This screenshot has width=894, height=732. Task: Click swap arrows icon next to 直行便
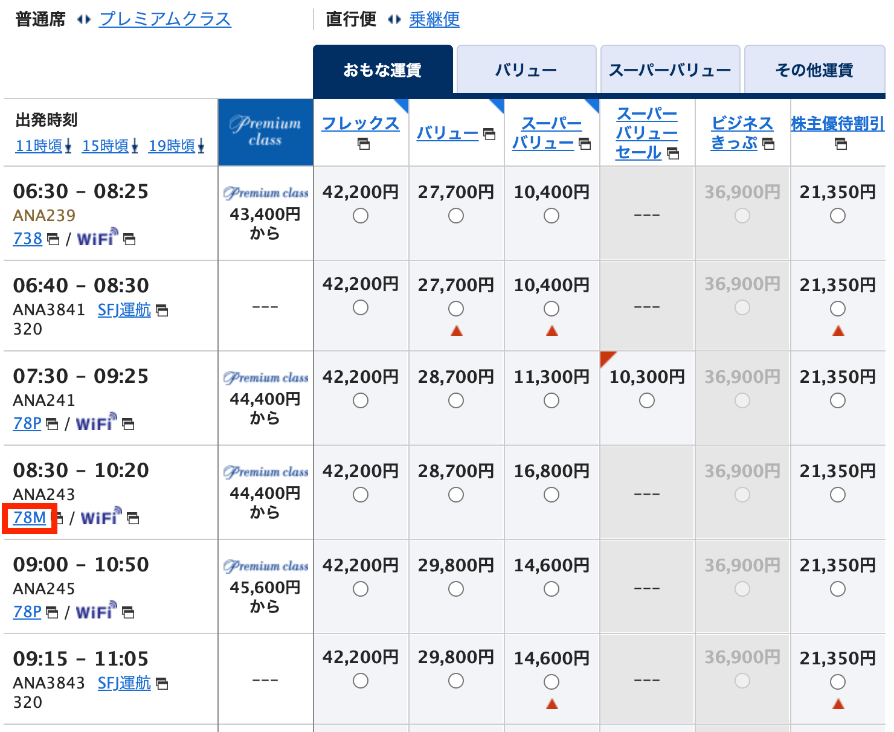tap(394, 20)
